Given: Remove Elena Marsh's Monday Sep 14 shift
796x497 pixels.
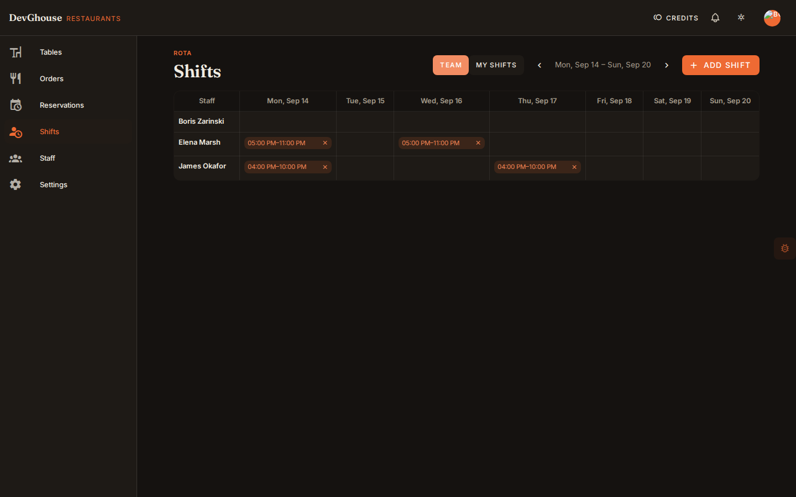Looking at the screenshot, I should [x=325, y=143].
